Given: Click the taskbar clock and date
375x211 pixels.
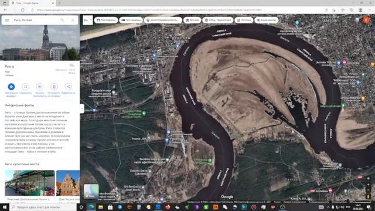Looking at the screenshot, I should 358,207.
